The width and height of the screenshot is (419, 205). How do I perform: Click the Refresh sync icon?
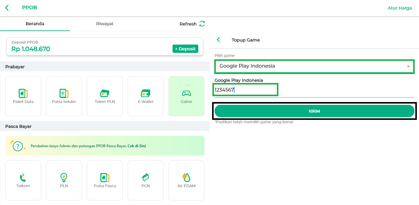pyautogui.click(x=202, y=24)
